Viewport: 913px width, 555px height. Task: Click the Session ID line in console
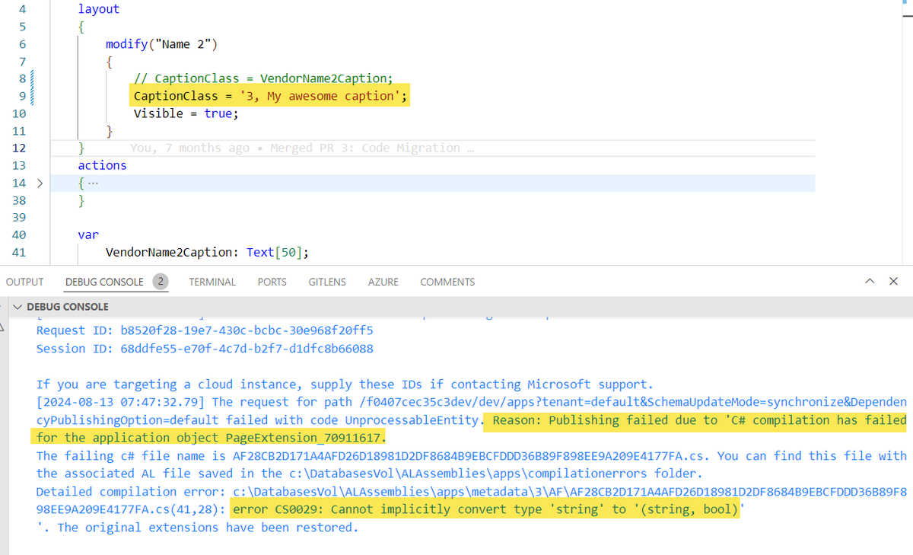(x=205, y=349)
